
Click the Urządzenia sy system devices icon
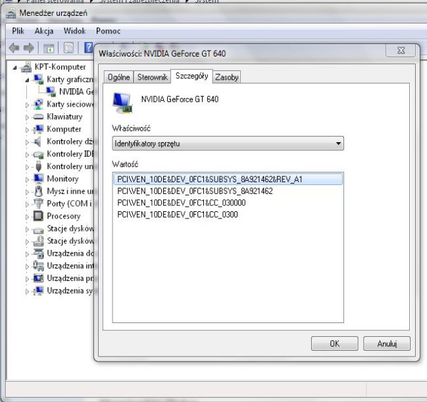tap(38, 291)
